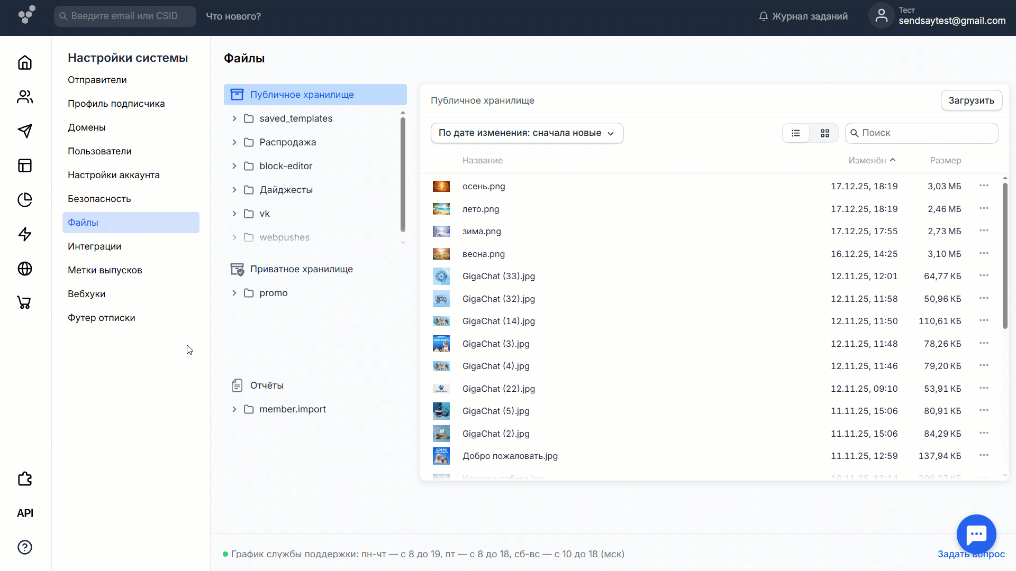Click the folder tree scrollbar
This screenshot has height=571, width=1016.
pyautogui.click(x=403, y=174)
